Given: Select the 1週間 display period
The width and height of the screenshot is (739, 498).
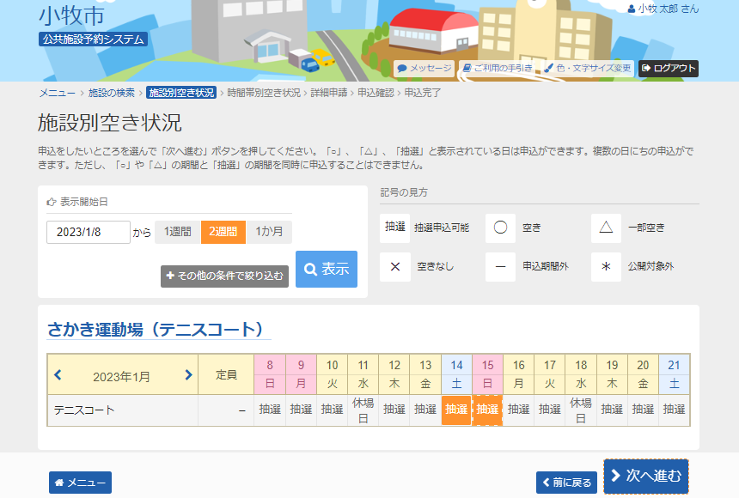Looking at the screenshot, I should pos(178,232).
